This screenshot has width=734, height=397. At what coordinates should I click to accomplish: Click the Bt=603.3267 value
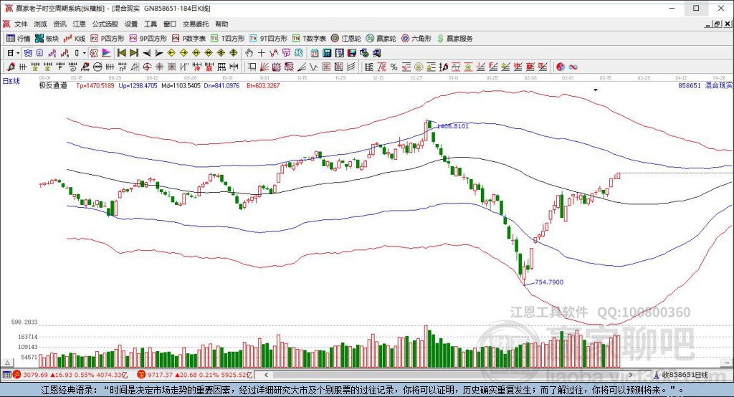(x=263, y=86)
